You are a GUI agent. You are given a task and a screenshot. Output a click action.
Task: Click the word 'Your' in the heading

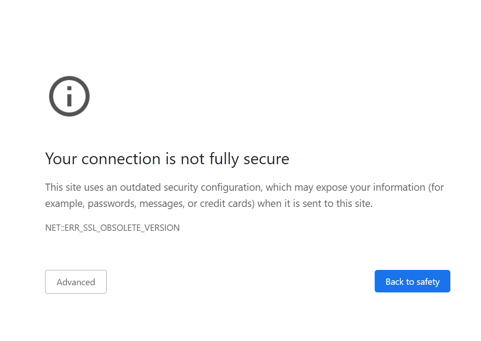(61, 159)
